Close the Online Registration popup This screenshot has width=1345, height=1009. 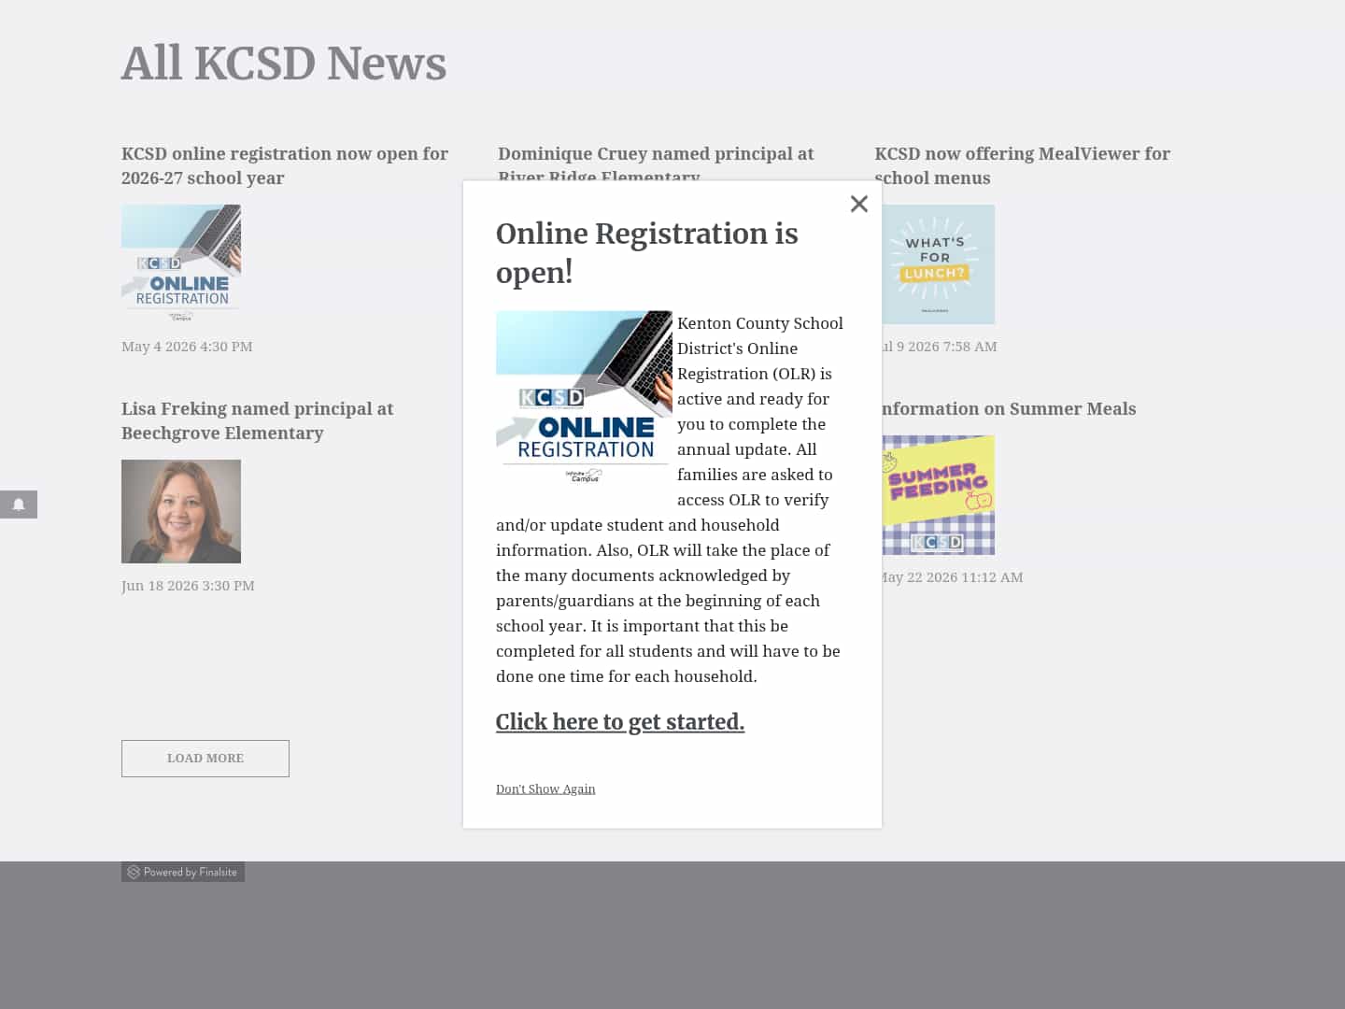tap(859, 204)
